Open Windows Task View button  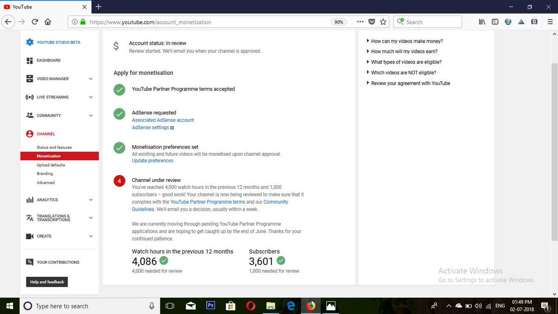pyautogui.click(x=170, y=306)
